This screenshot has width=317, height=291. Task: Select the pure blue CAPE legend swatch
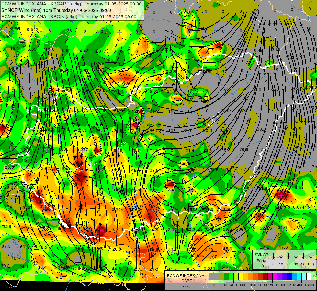289,277
